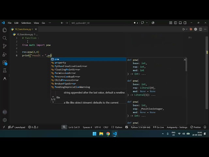Close the 10_functions.py tab
The image size is (209, 157).
pyautogui.click(x=36, y=29)
